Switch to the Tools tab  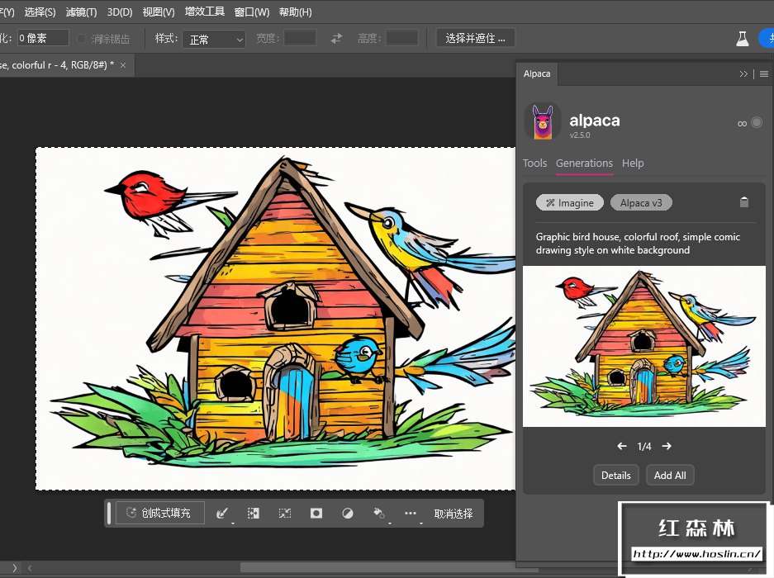point(534,163)
